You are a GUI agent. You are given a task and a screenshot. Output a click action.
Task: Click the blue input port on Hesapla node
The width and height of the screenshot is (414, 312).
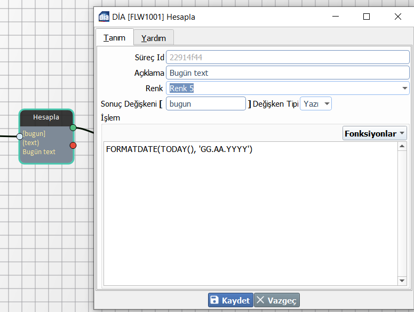point(20,136)
